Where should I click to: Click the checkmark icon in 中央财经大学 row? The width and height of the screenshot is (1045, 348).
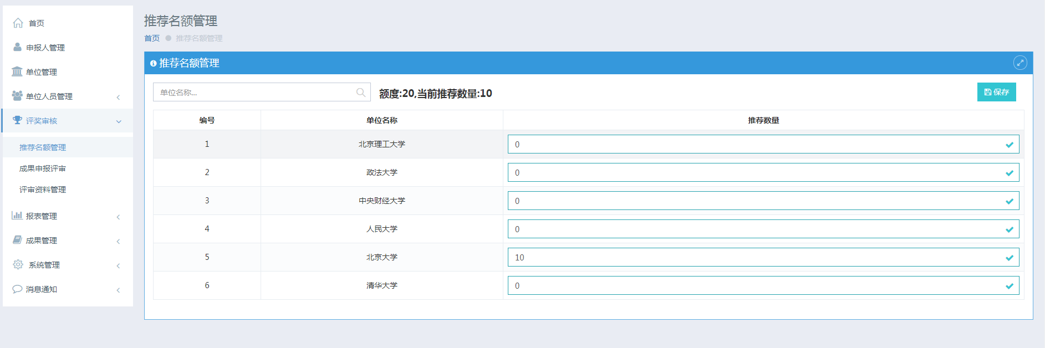tap(1010, 201)
